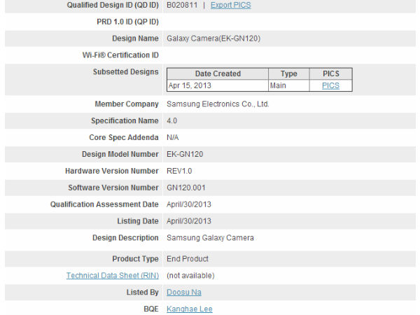This screenshot has width=420, height=315.
Task: Select the B020811 design ID value
Action: point(182,5)
